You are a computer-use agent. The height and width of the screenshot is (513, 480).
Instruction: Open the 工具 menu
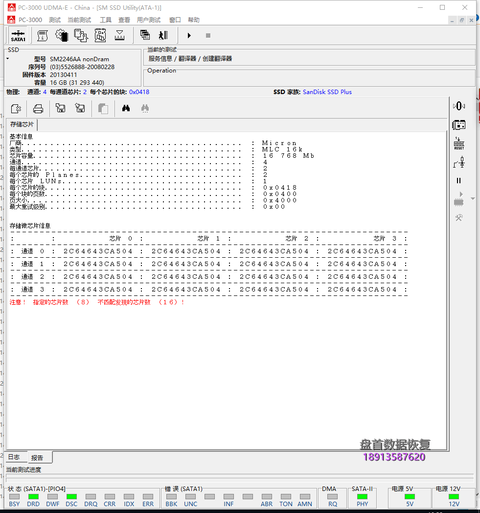tap(106, 20)
